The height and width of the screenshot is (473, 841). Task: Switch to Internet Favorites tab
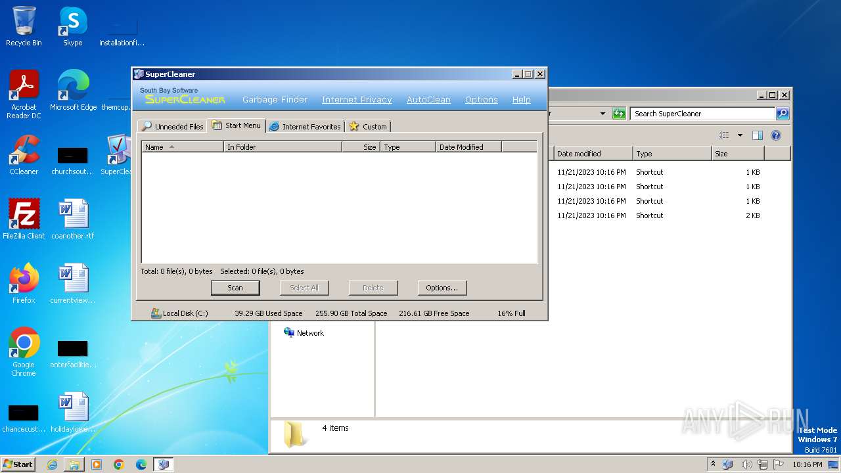pos(305,126)
